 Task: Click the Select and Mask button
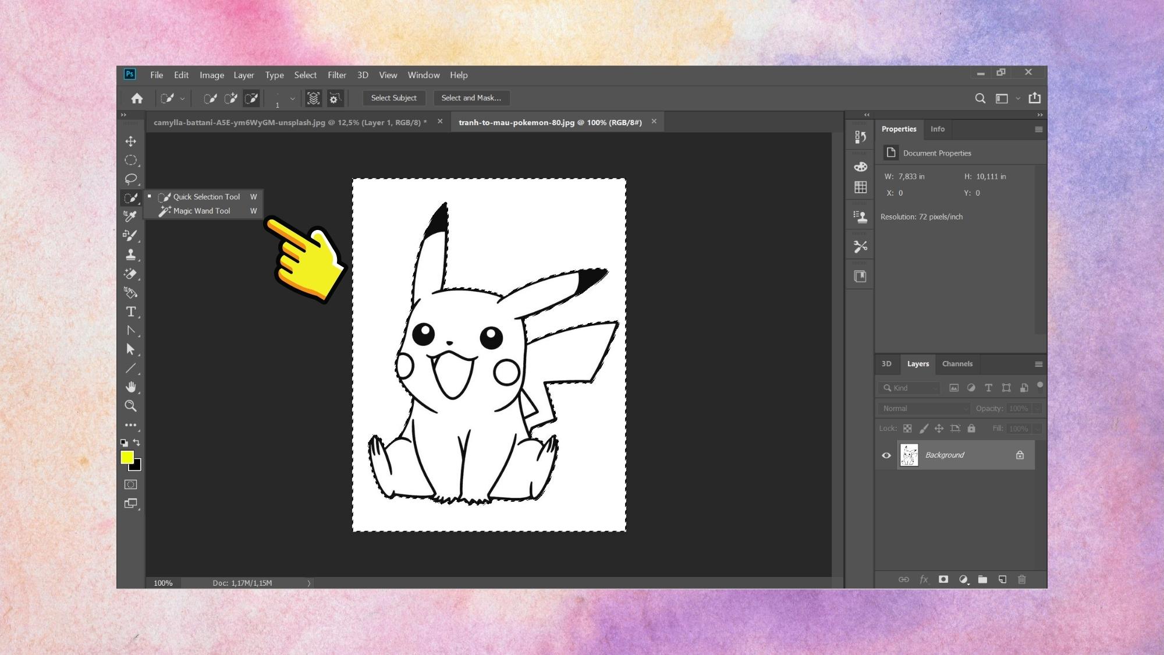471,98
